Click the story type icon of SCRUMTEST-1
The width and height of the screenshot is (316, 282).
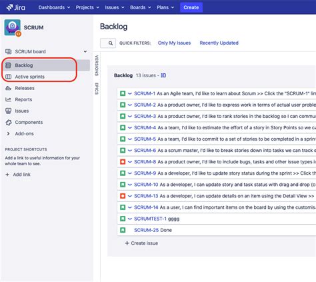pos(123,219)
